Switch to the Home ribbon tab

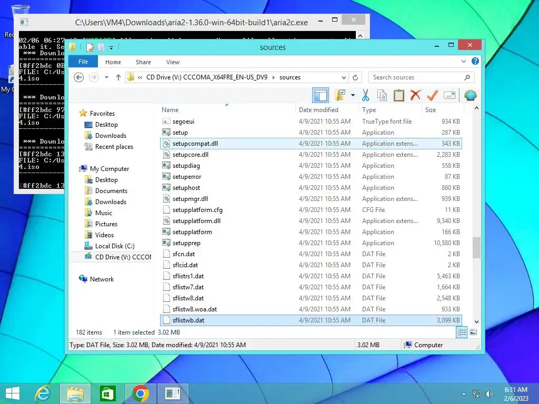[113, 62]
